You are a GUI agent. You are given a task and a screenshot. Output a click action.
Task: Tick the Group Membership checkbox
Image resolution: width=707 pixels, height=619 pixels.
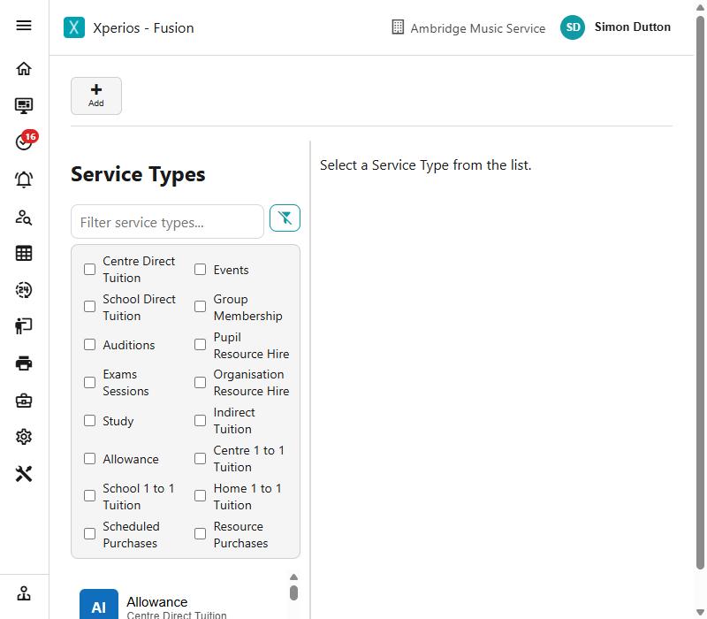coord(201,307)
